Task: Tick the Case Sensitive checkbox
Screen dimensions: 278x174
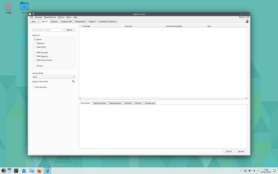Action: [33, 87]
